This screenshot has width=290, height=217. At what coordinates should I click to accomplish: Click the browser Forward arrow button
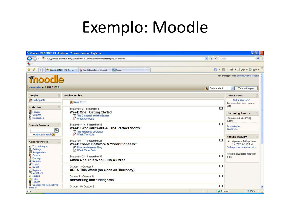pos(35,58)
